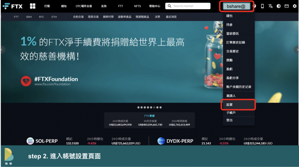Choose 盈虧 in account menu
This screenshot has height=167, width=299.
click(x=239, y=69)
